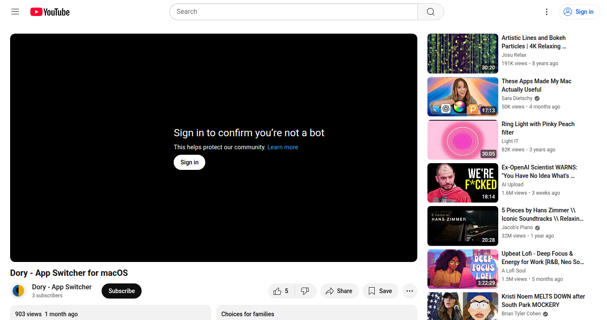Open Artistic Lines and Bokeh Particles thumbnail
The image size is (607, 320).
(463, 53)
